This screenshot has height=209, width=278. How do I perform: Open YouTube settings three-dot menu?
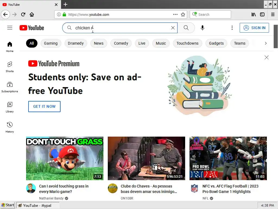[232, 28]
